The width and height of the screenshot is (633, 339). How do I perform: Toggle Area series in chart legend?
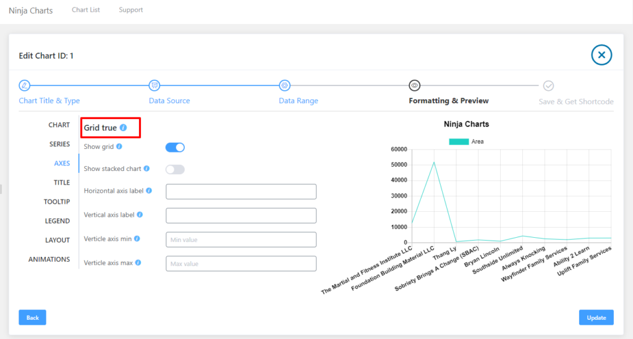point(467,141)
